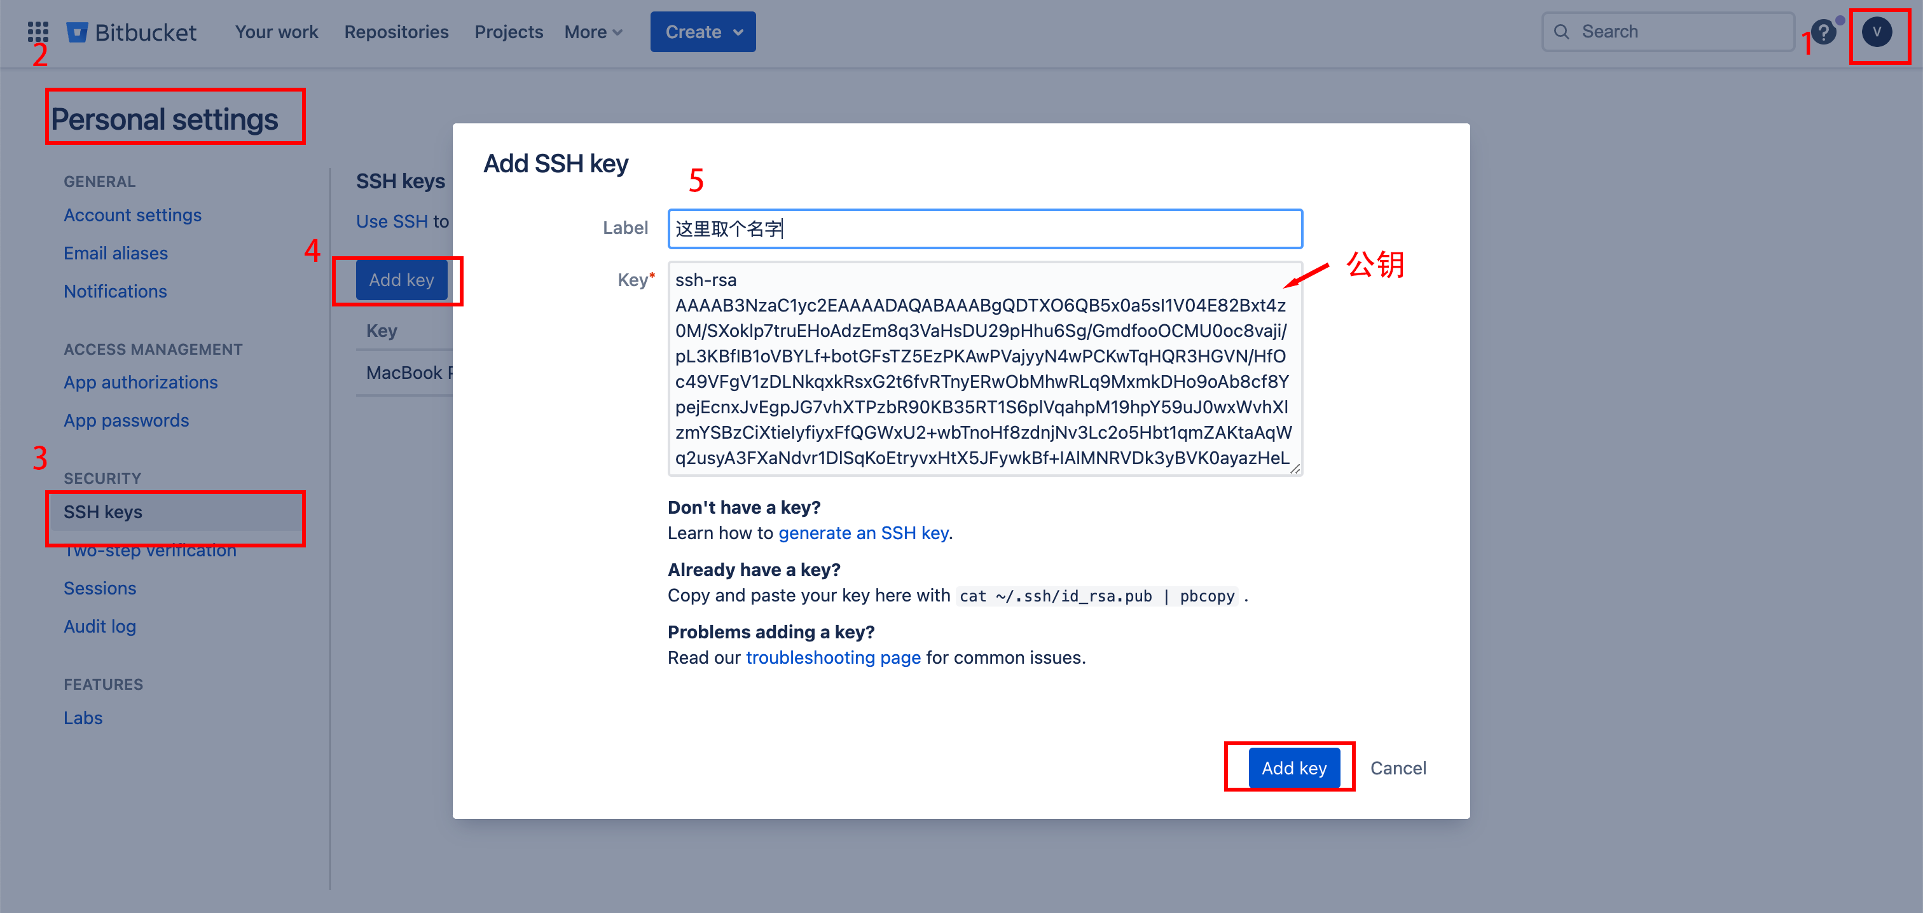The image size is (1923, 913).
Task: Click into the Key textarea
Action: [984, 368]
